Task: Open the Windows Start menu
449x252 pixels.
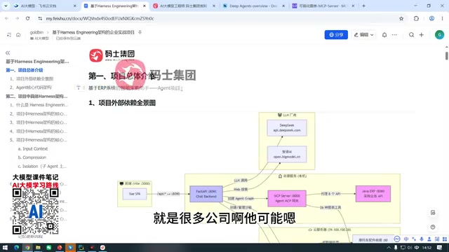Action: pos(5,247)
